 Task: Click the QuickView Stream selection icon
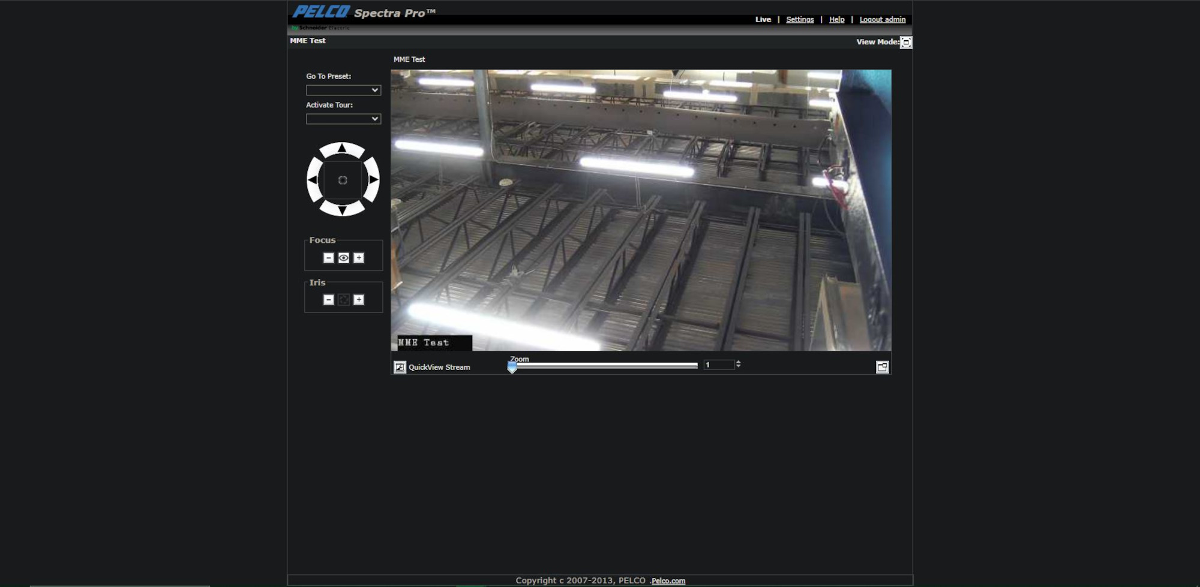(x=400, y=367)
